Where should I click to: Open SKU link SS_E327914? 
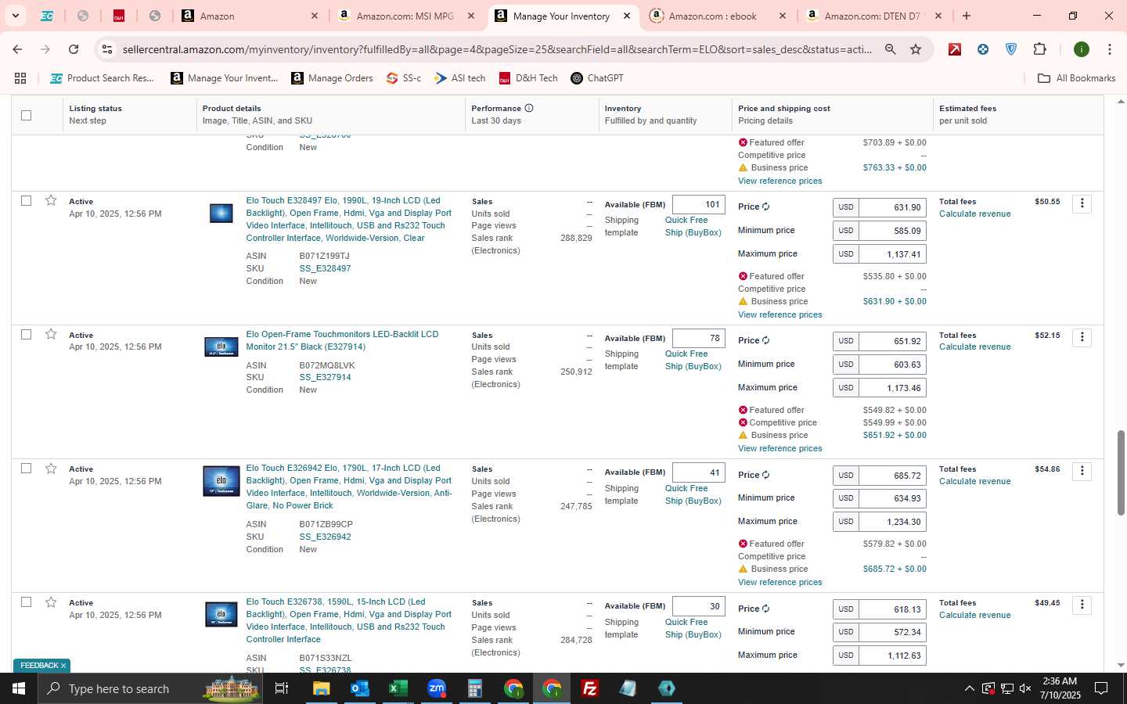pyautogui.click(x=325, y=377)
